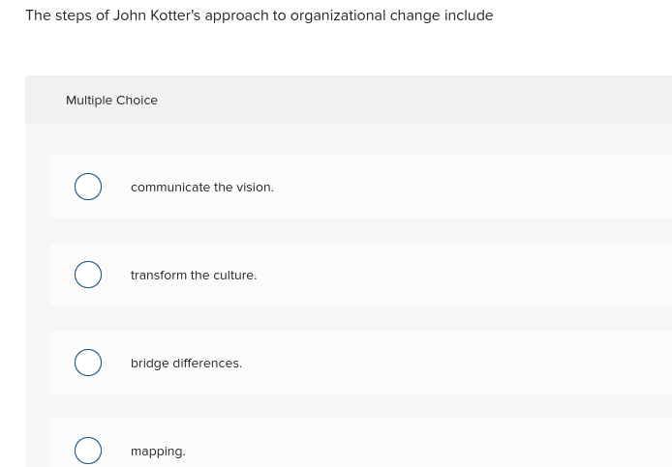The height and width of the screenshot is (467, 672).
Task: Click the "transform the culture." answer text
Action: click(x=194, y=276)
